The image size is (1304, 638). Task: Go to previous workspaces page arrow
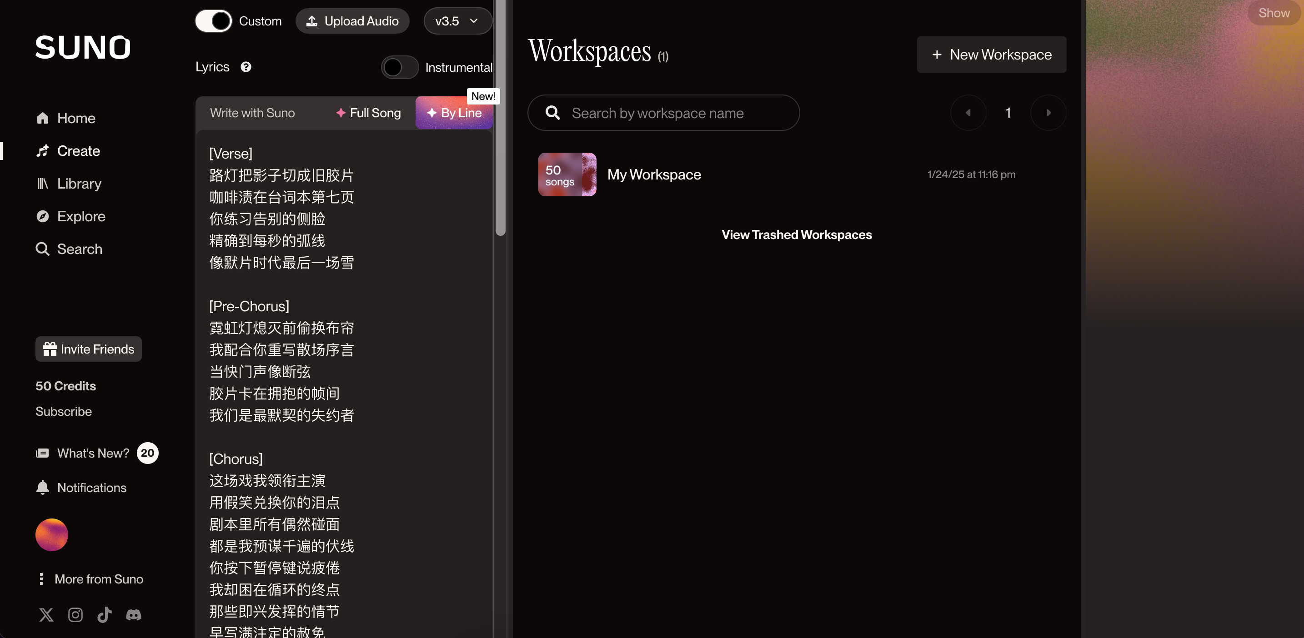click(968, 113)
